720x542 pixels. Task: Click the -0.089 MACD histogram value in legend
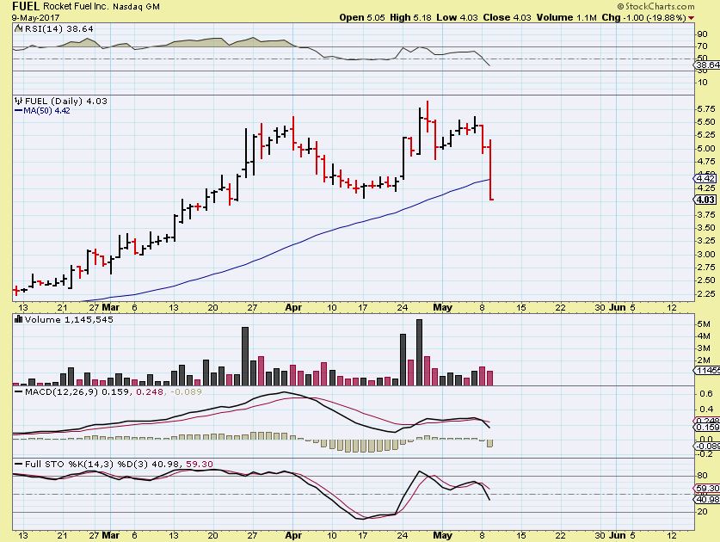click(186, 391)
